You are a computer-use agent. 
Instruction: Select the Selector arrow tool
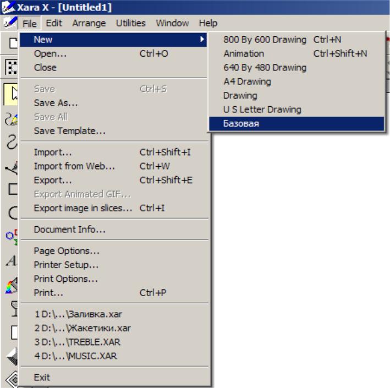11,95
